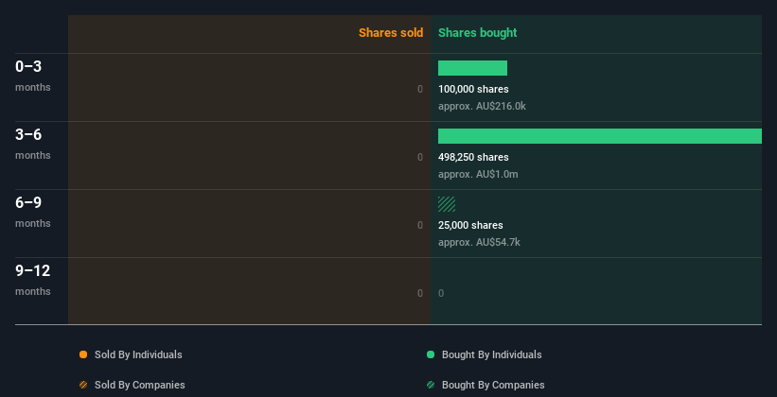
Task: Click the approx. AU$54.7k amount
Action: (x=479, y=242)
